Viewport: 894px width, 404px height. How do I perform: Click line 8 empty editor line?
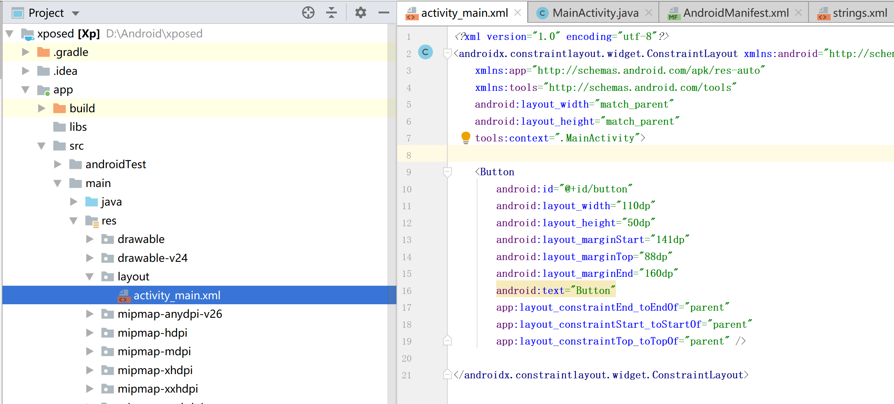pyautogui.click(x=642, y=155)
